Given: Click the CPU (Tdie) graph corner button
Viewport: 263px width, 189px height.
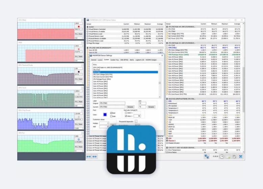Looking at the screenshot, I should click(82, 20).
